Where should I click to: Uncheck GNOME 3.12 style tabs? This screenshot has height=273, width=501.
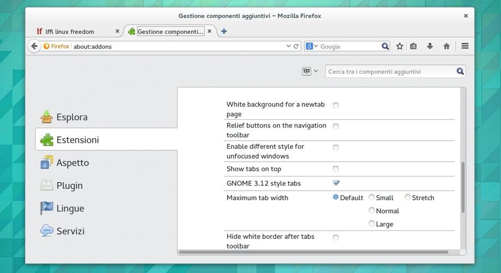(336, 183)
